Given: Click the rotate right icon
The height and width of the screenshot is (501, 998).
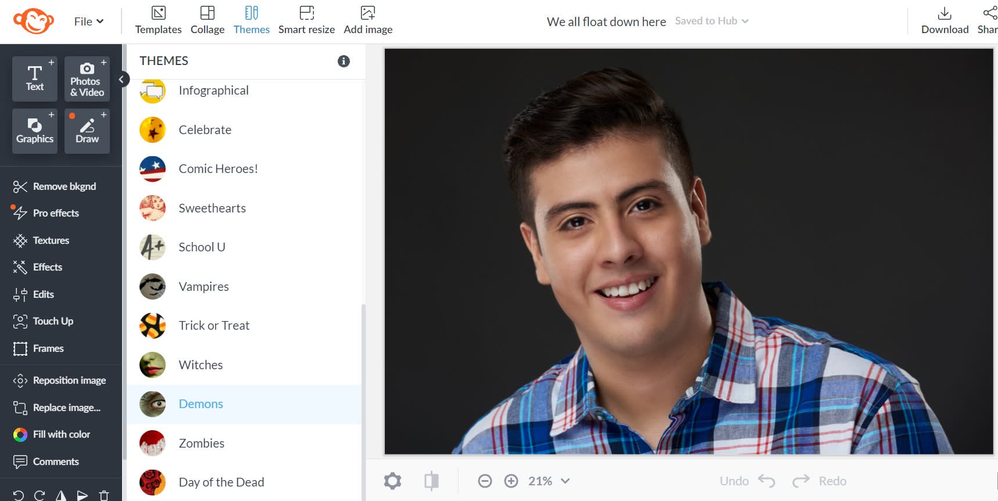Looking at the screenshot, I should pyautogui.click(x=40, y=495).
